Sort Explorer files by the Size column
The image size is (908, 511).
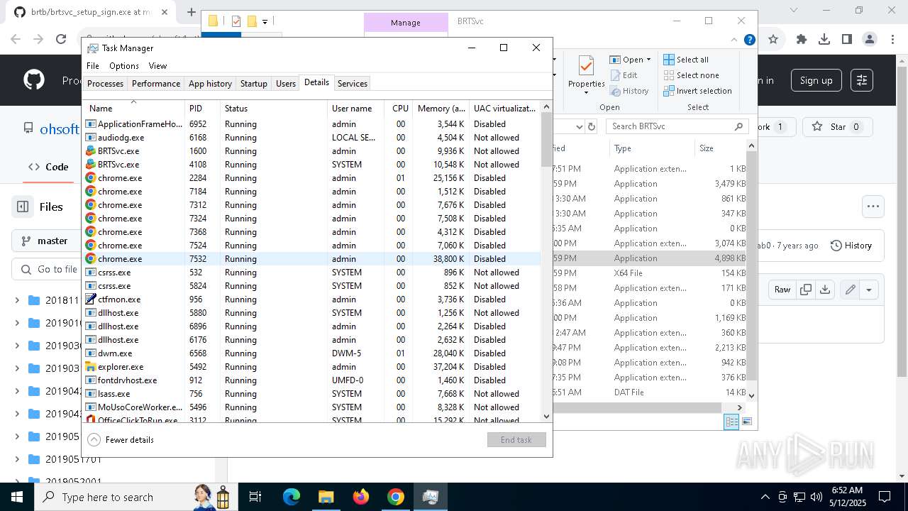[x=721, y=148]
